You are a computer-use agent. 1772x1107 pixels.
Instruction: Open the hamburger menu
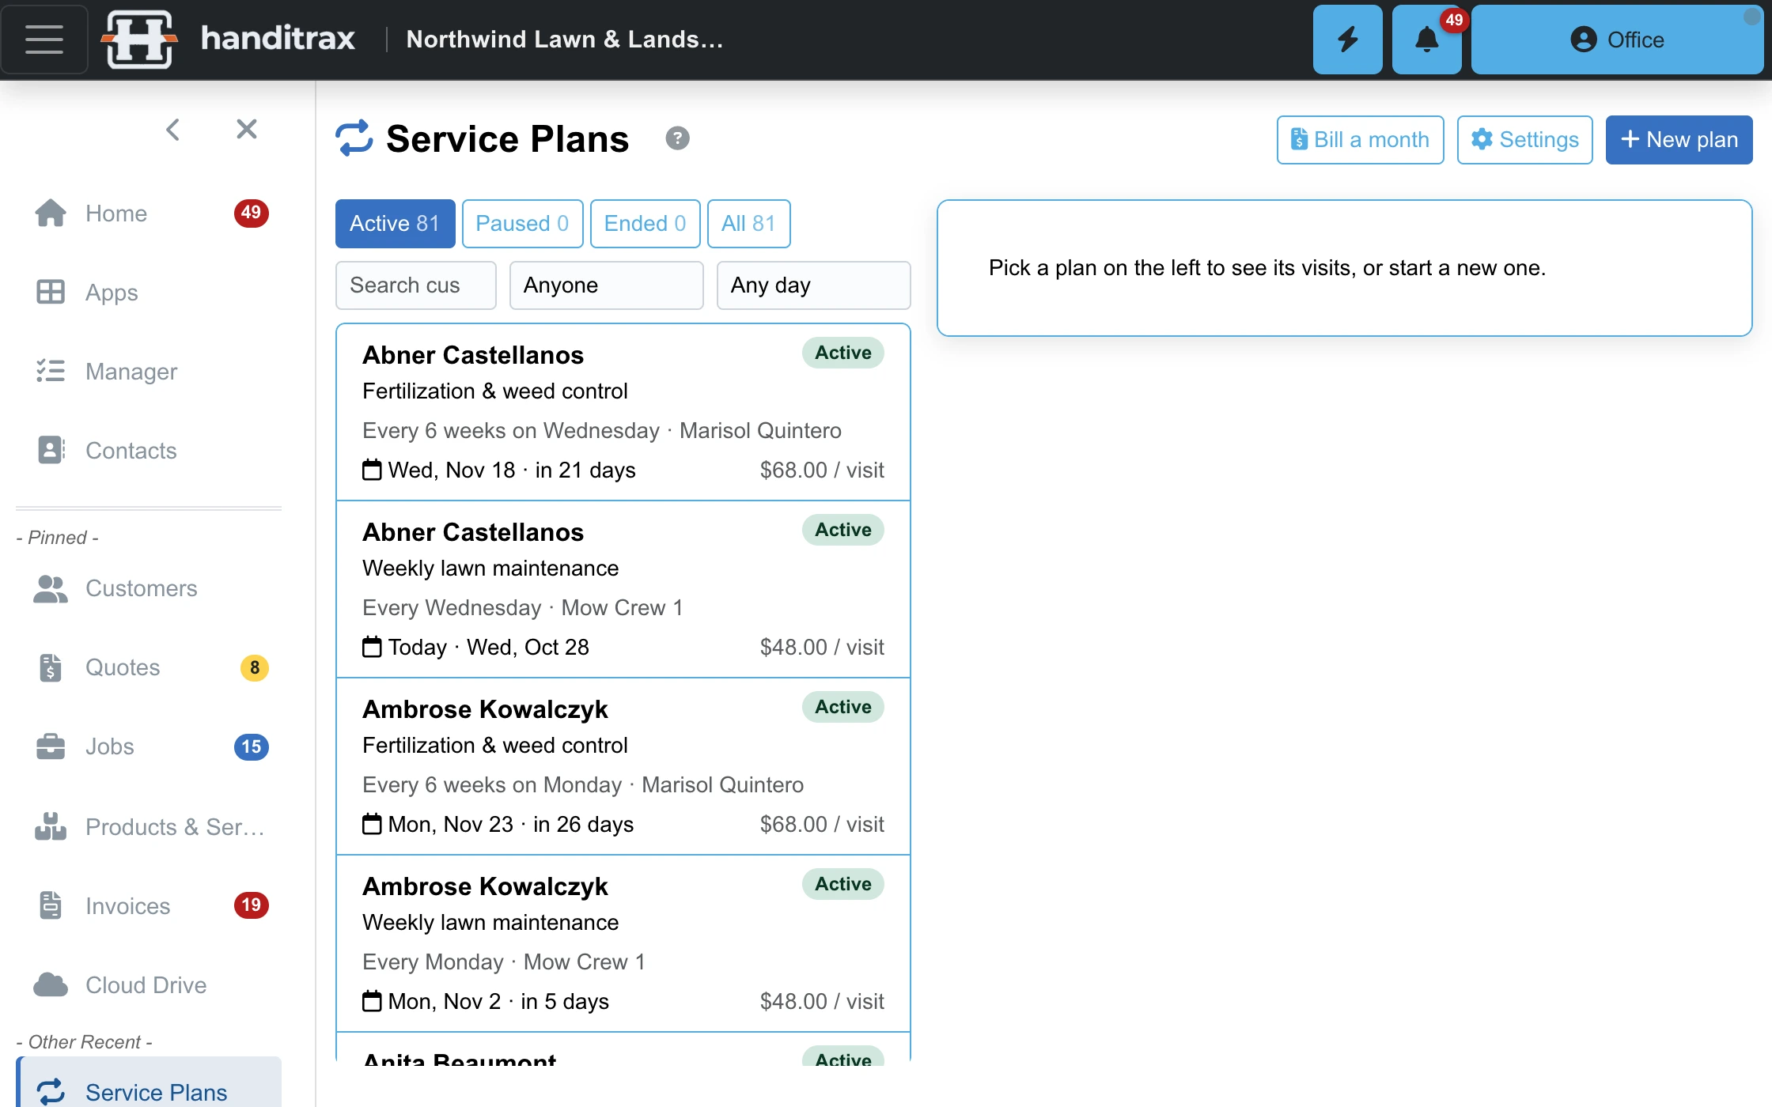tap(44, 40)
